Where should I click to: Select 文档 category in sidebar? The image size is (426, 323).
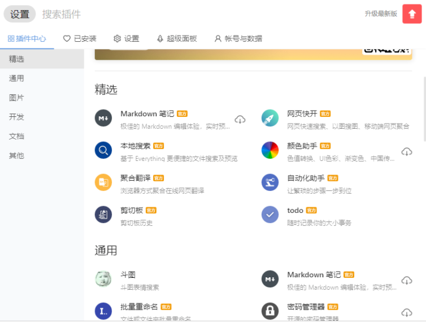coord(42,136)
